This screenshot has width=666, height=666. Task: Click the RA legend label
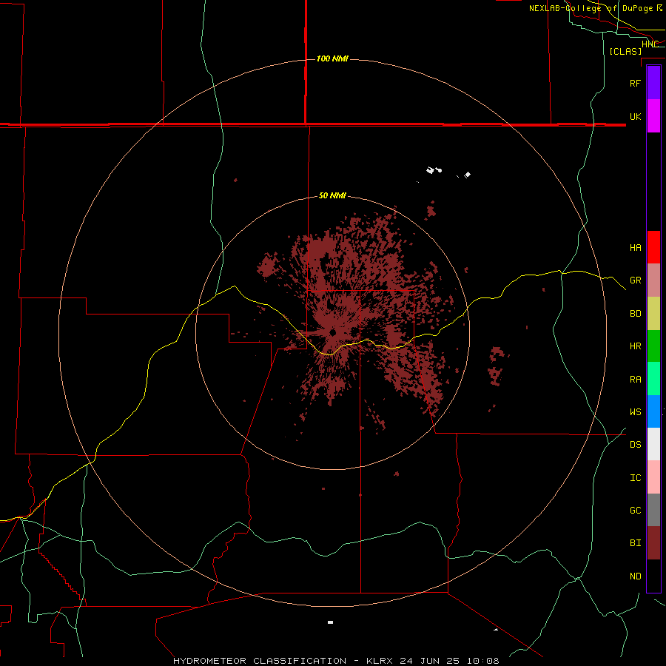(x=635, y=380)
